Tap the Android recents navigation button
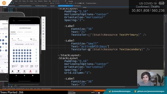 point(33,75)
